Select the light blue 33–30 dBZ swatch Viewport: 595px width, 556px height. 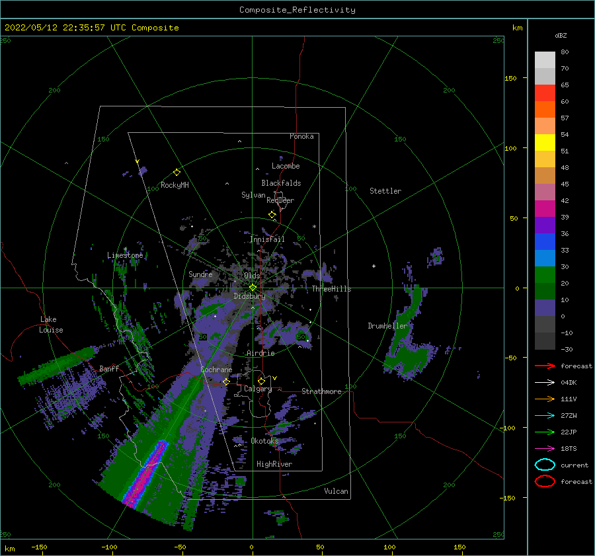click(x=545, y=258)
